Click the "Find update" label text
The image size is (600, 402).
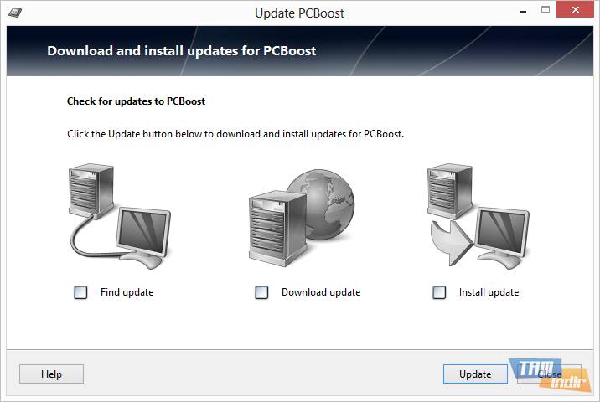tap(127, 292)
